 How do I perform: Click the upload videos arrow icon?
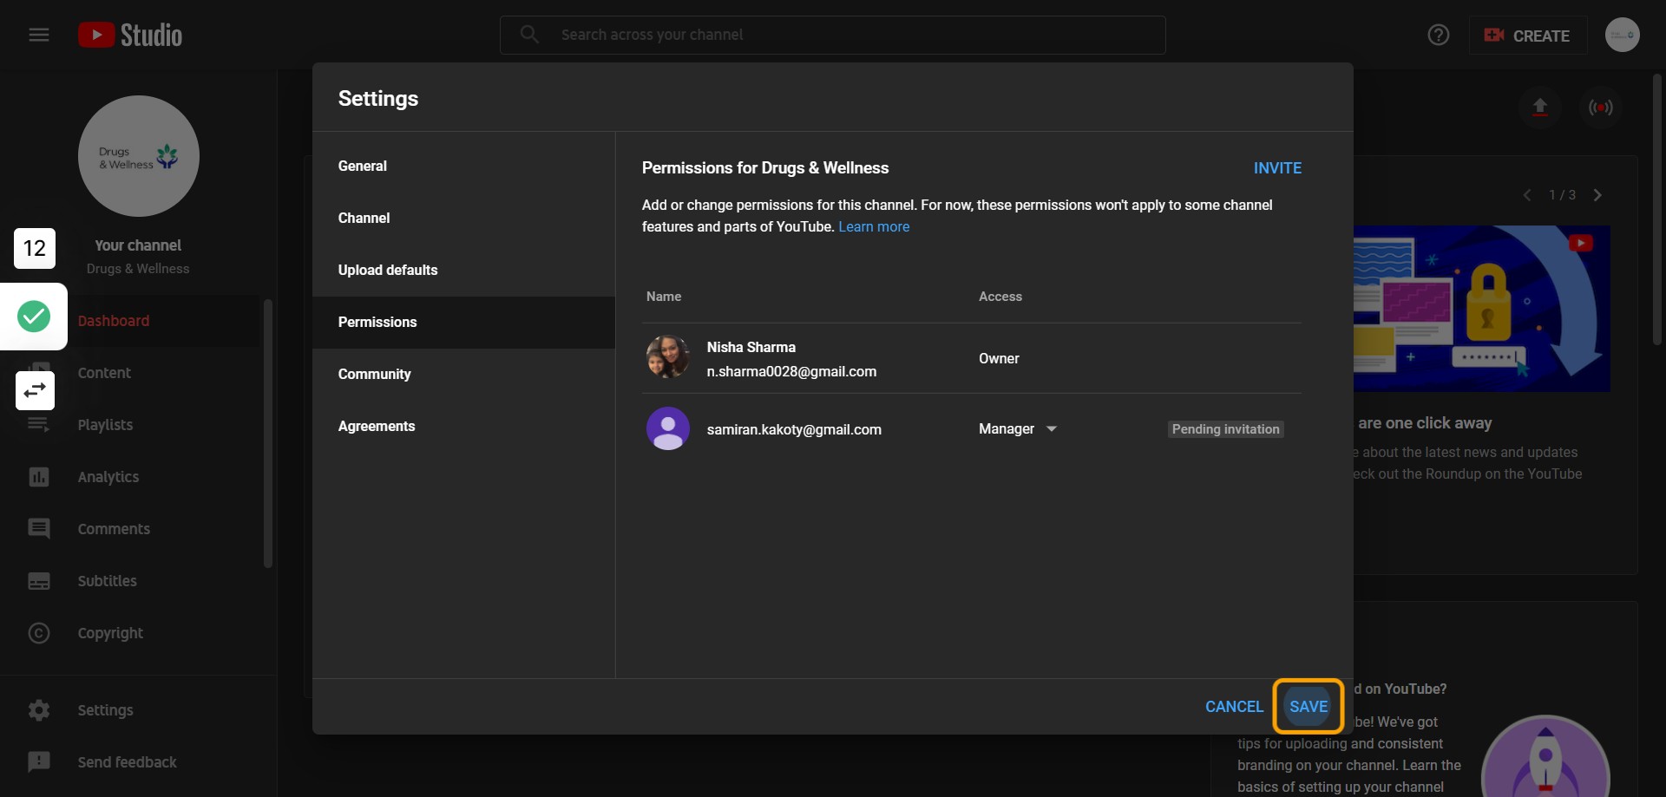tap(1539, 107)
